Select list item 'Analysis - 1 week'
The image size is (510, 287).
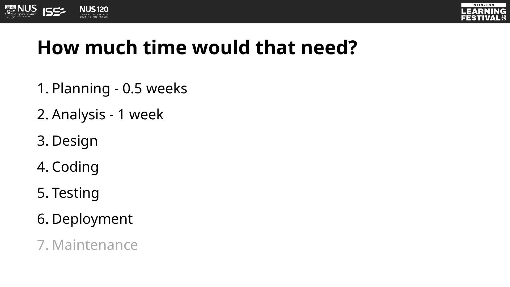coord(100,115)
